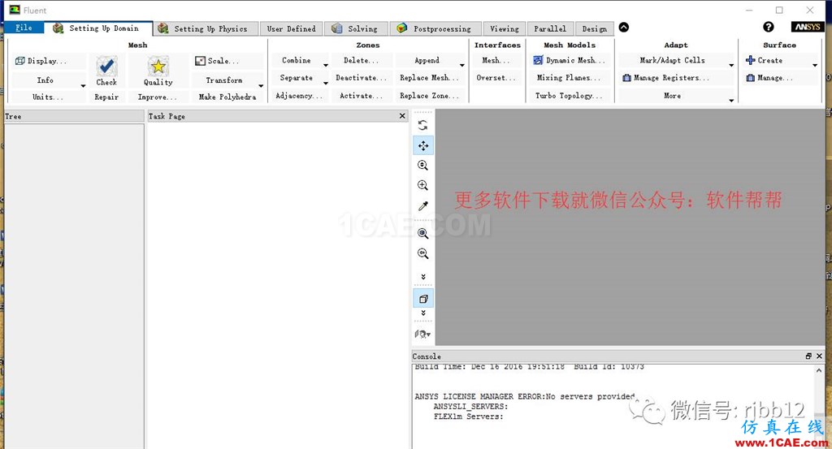The height and width of the screenshot is (449, 832).
Task: Switch to the Solving tab
Action: pos(357,28)
